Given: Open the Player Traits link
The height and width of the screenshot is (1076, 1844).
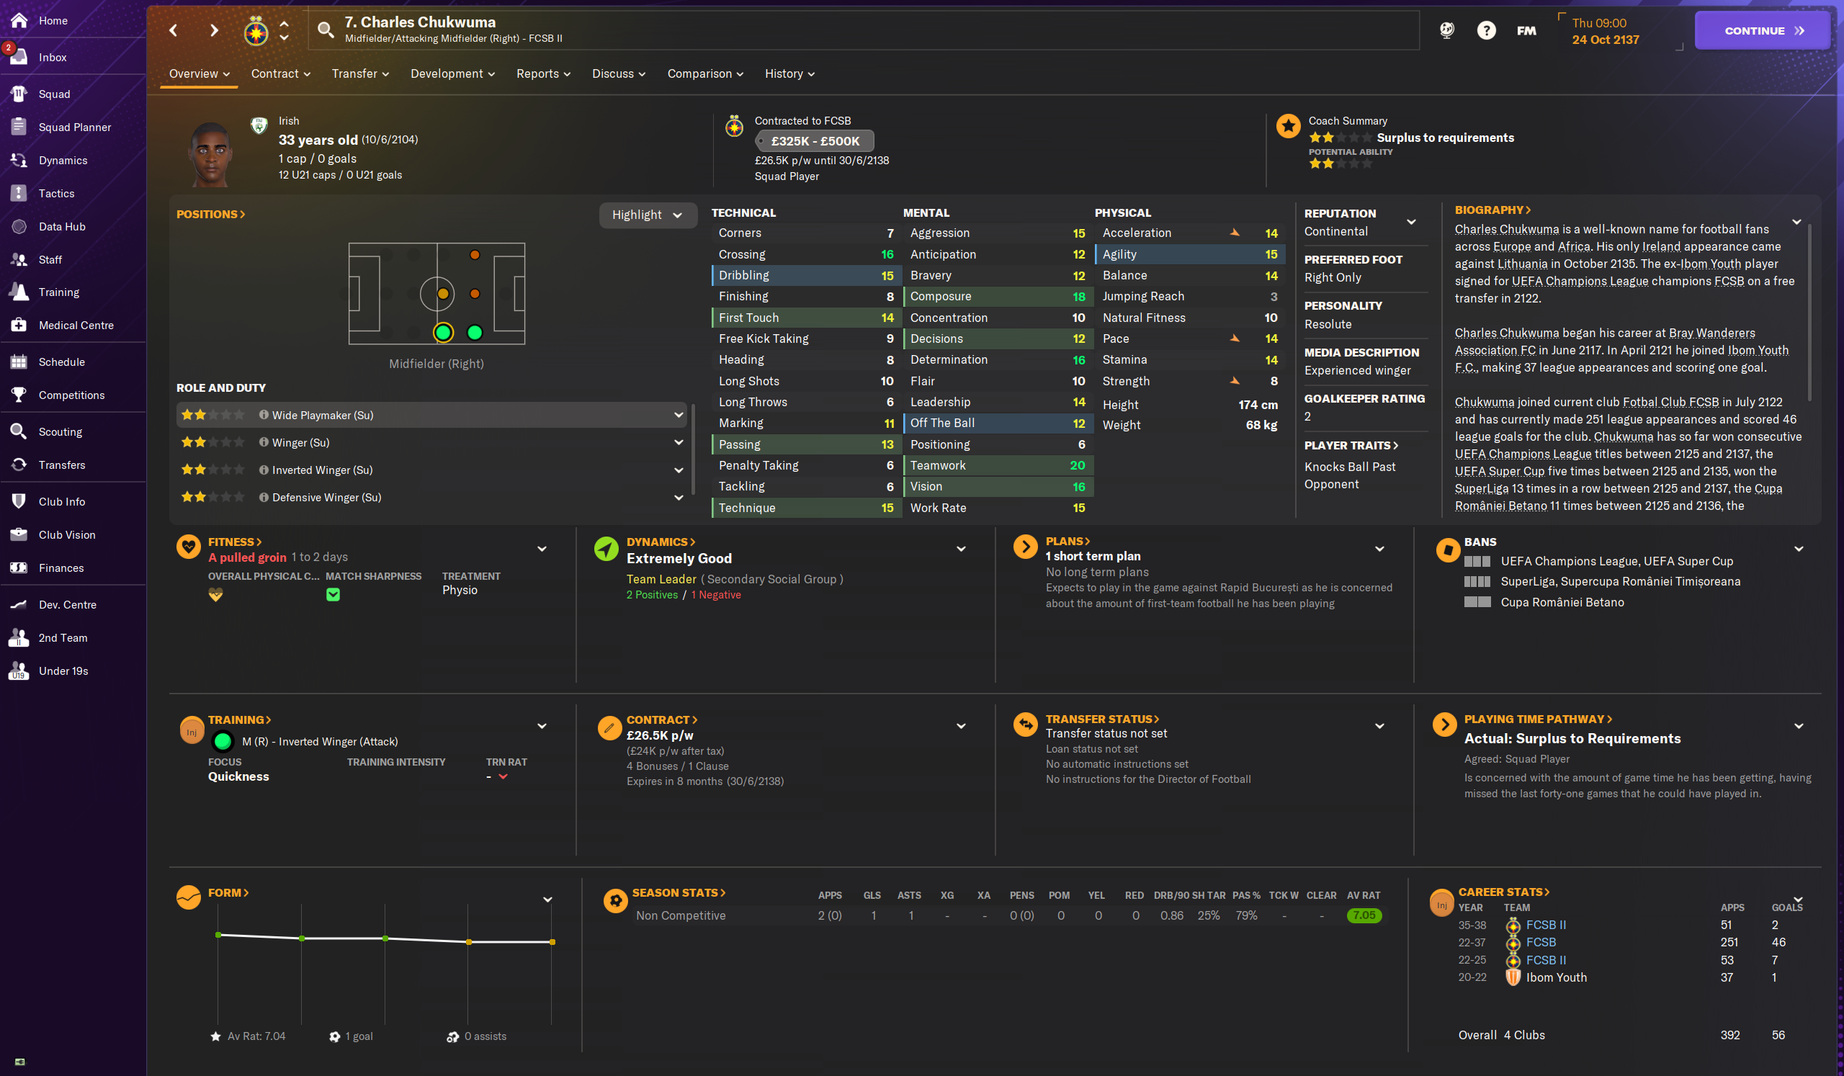Looking at the screenshot, I should pos(1351,446).
